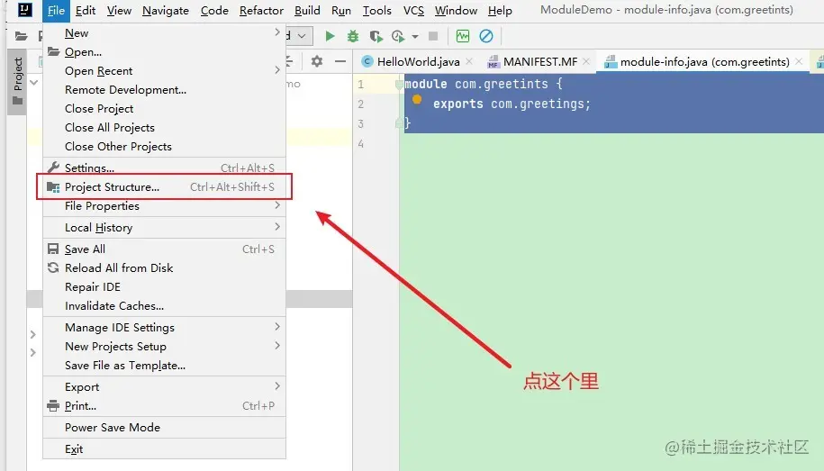
Task: Open the Run menu
Action: 341,11
